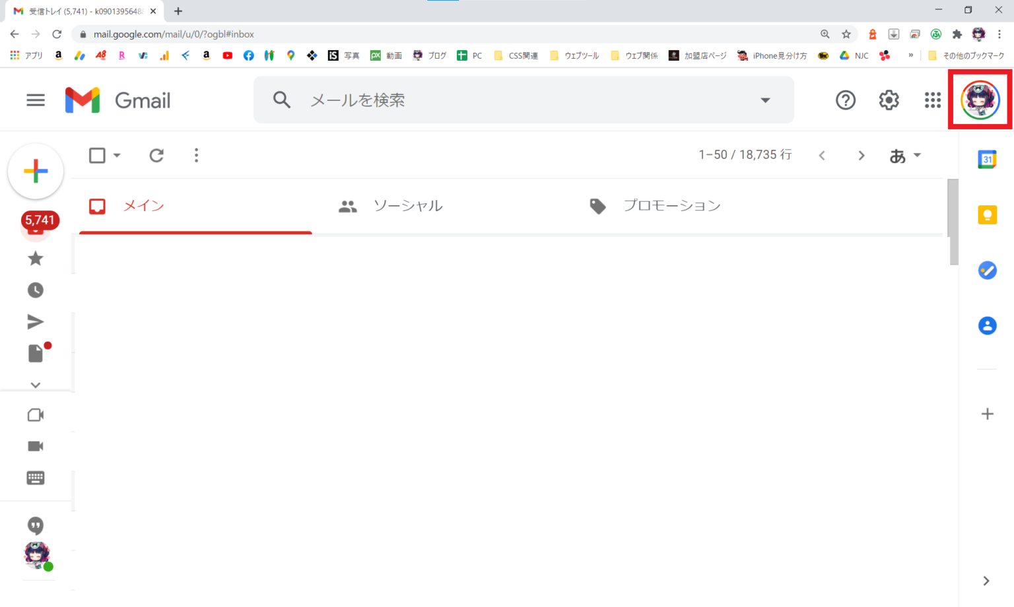Expand more labels chevron in sidebar

(x=36, y=385)
